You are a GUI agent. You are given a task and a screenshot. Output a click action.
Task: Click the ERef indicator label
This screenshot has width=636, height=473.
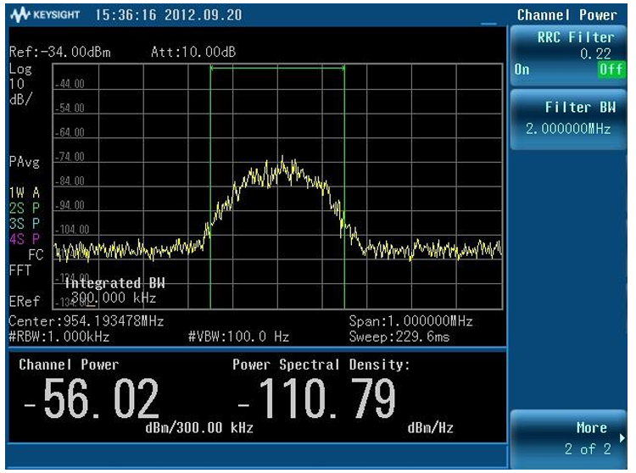[25, 301]
